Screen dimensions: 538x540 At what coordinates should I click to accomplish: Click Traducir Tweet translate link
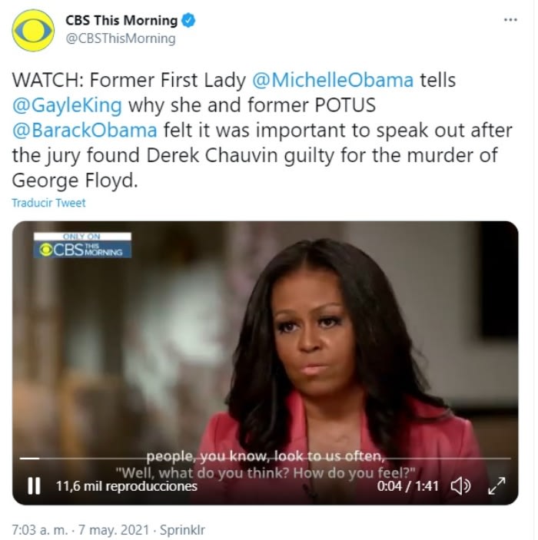click(x=48, y=203)
